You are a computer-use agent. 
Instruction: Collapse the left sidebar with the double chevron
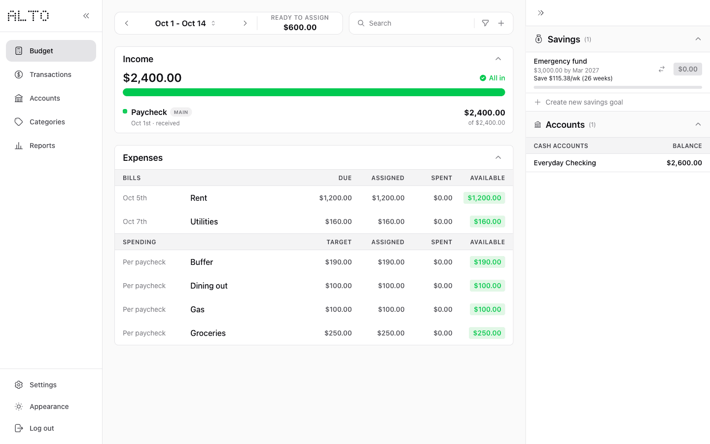tap(86, 16)
